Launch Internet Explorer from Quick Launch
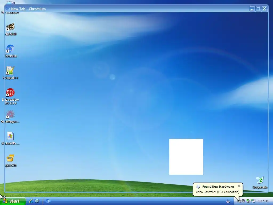 coord(31,201)
